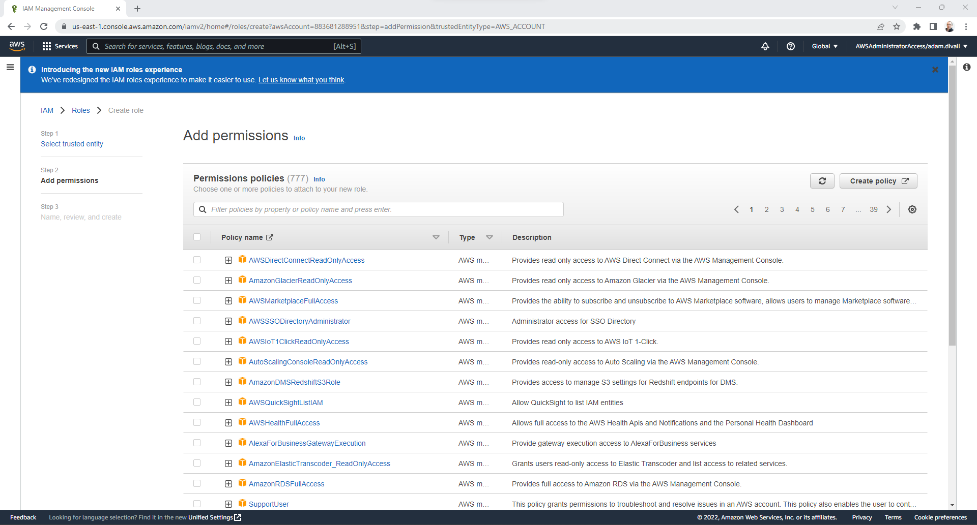Viewport: 977px width, 525px height.
Task: Go to the next policies page arrow
Action: coord(889,209)
